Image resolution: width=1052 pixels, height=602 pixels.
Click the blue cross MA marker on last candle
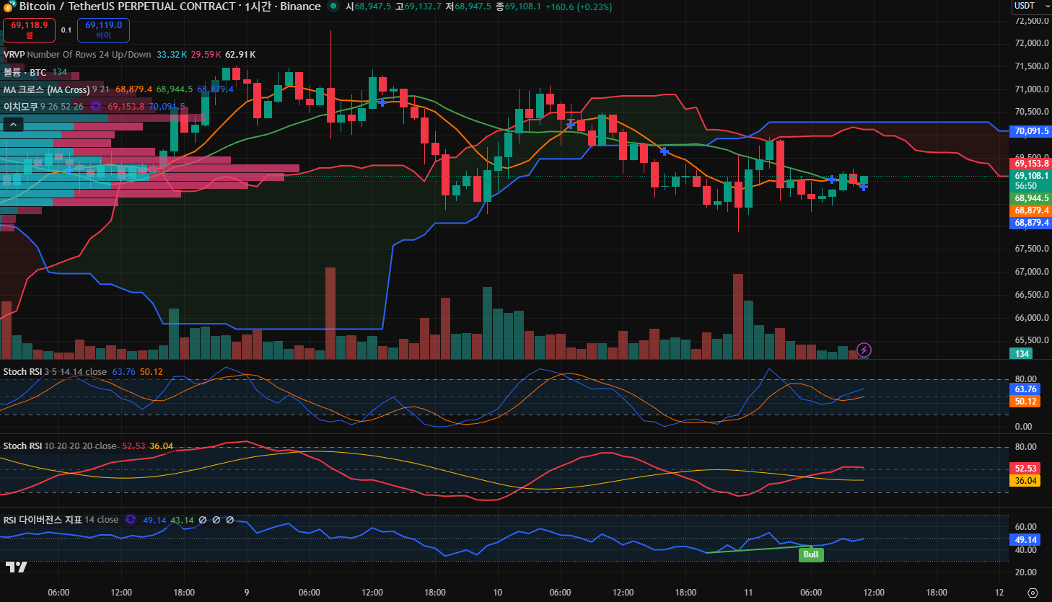point(864,187)
